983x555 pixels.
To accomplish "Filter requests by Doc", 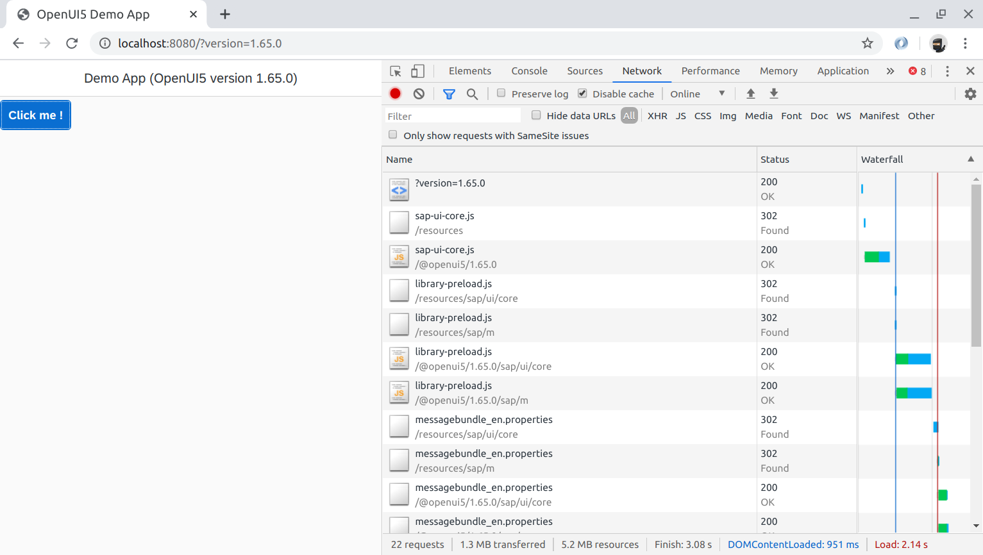I will (x=819, y=116).
